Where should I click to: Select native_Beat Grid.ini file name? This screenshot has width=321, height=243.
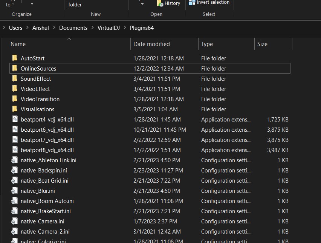click(44, 181)
